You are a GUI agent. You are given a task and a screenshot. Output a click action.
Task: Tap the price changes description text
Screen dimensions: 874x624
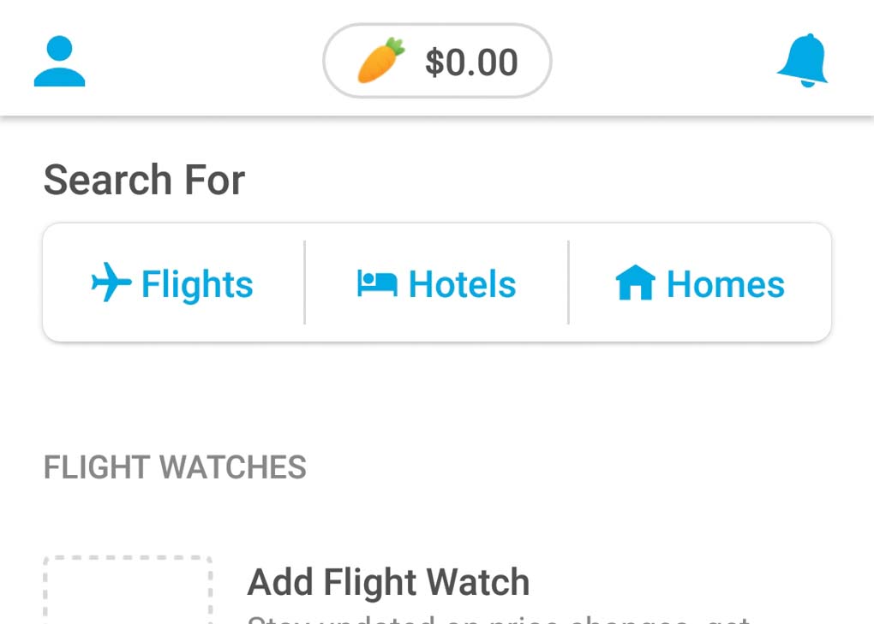497,618
